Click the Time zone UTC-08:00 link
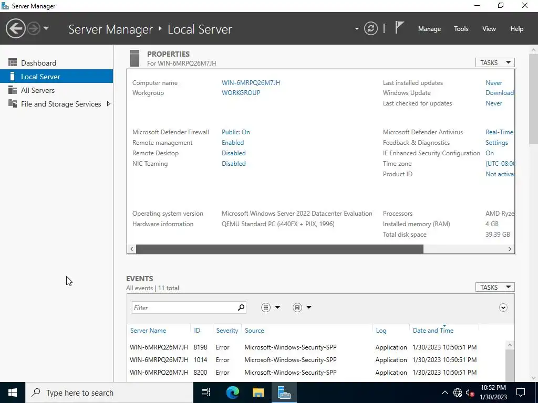 point(500,164)
